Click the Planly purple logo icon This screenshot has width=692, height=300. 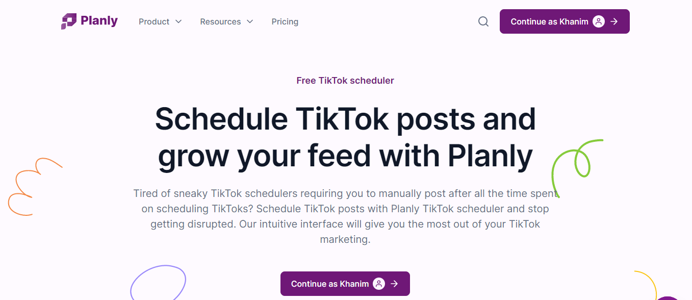(x=68, y=21)
